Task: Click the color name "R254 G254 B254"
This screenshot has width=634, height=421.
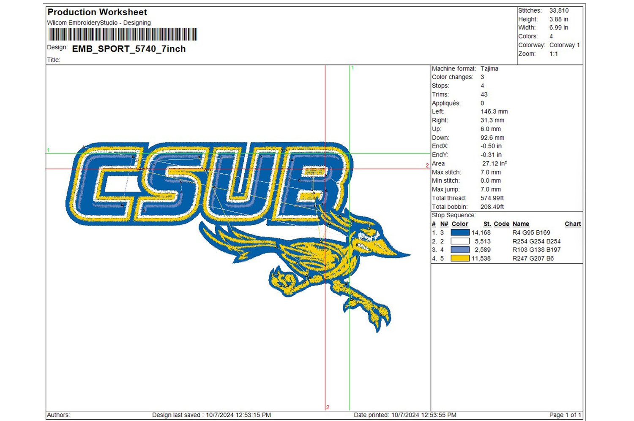Action: point(537,242)
